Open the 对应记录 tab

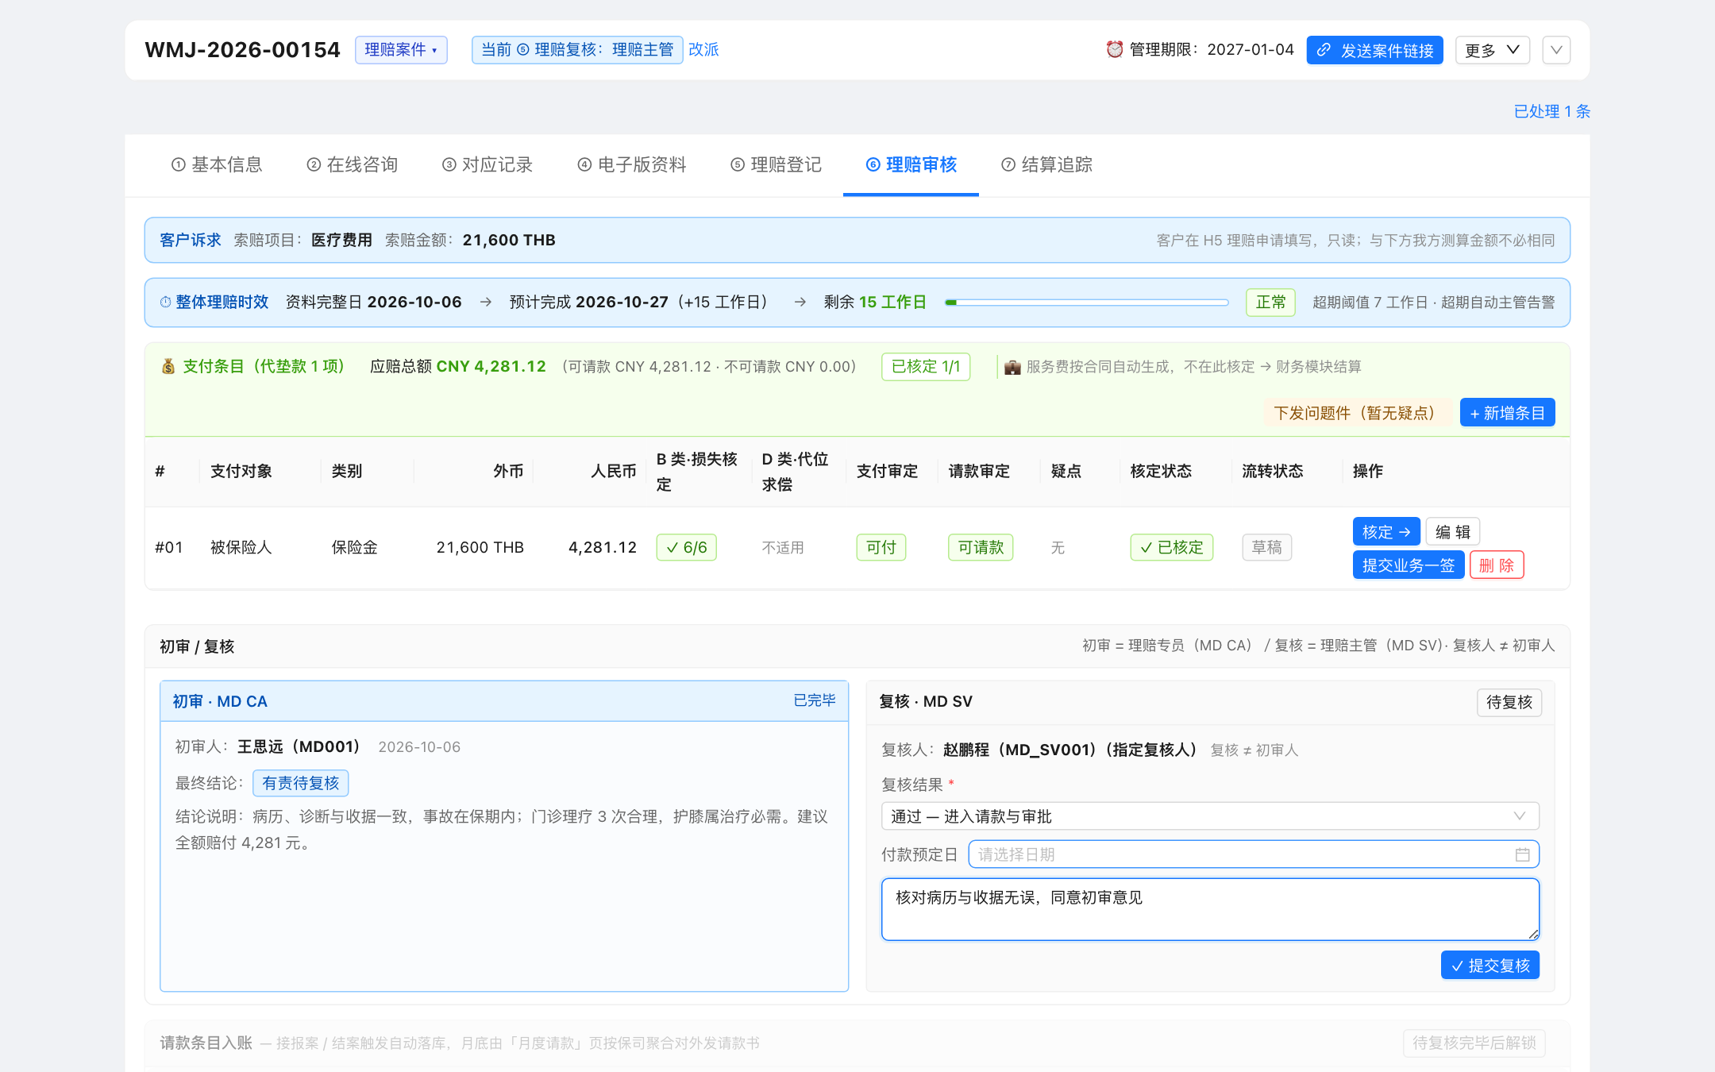[488, 164]
